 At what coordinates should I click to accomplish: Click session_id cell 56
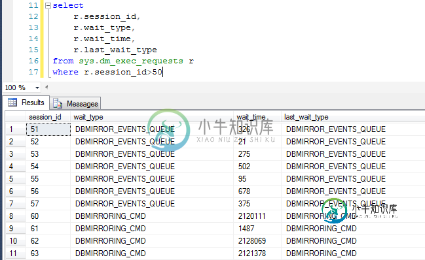48,191
